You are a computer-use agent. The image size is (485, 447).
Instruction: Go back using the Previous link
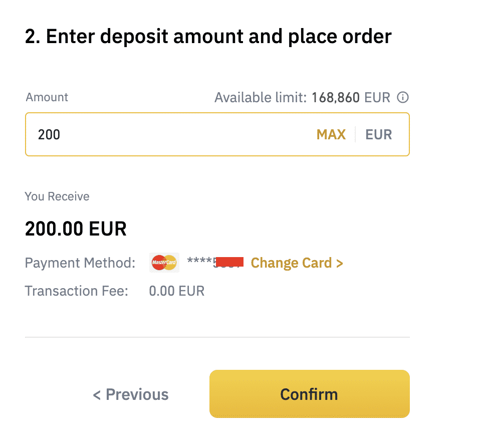point(131,394)
